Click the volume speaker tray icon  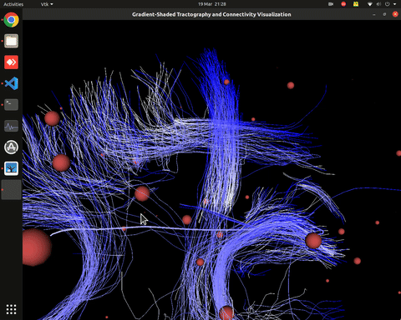(x=378, y=4)
